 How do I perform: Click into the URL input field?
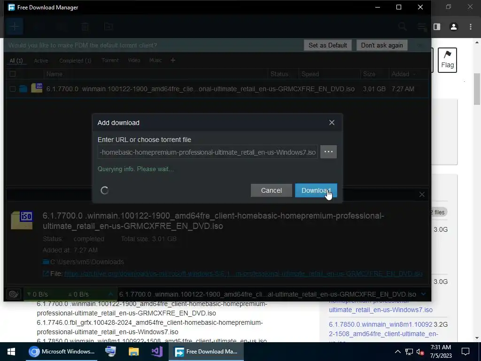208,152
